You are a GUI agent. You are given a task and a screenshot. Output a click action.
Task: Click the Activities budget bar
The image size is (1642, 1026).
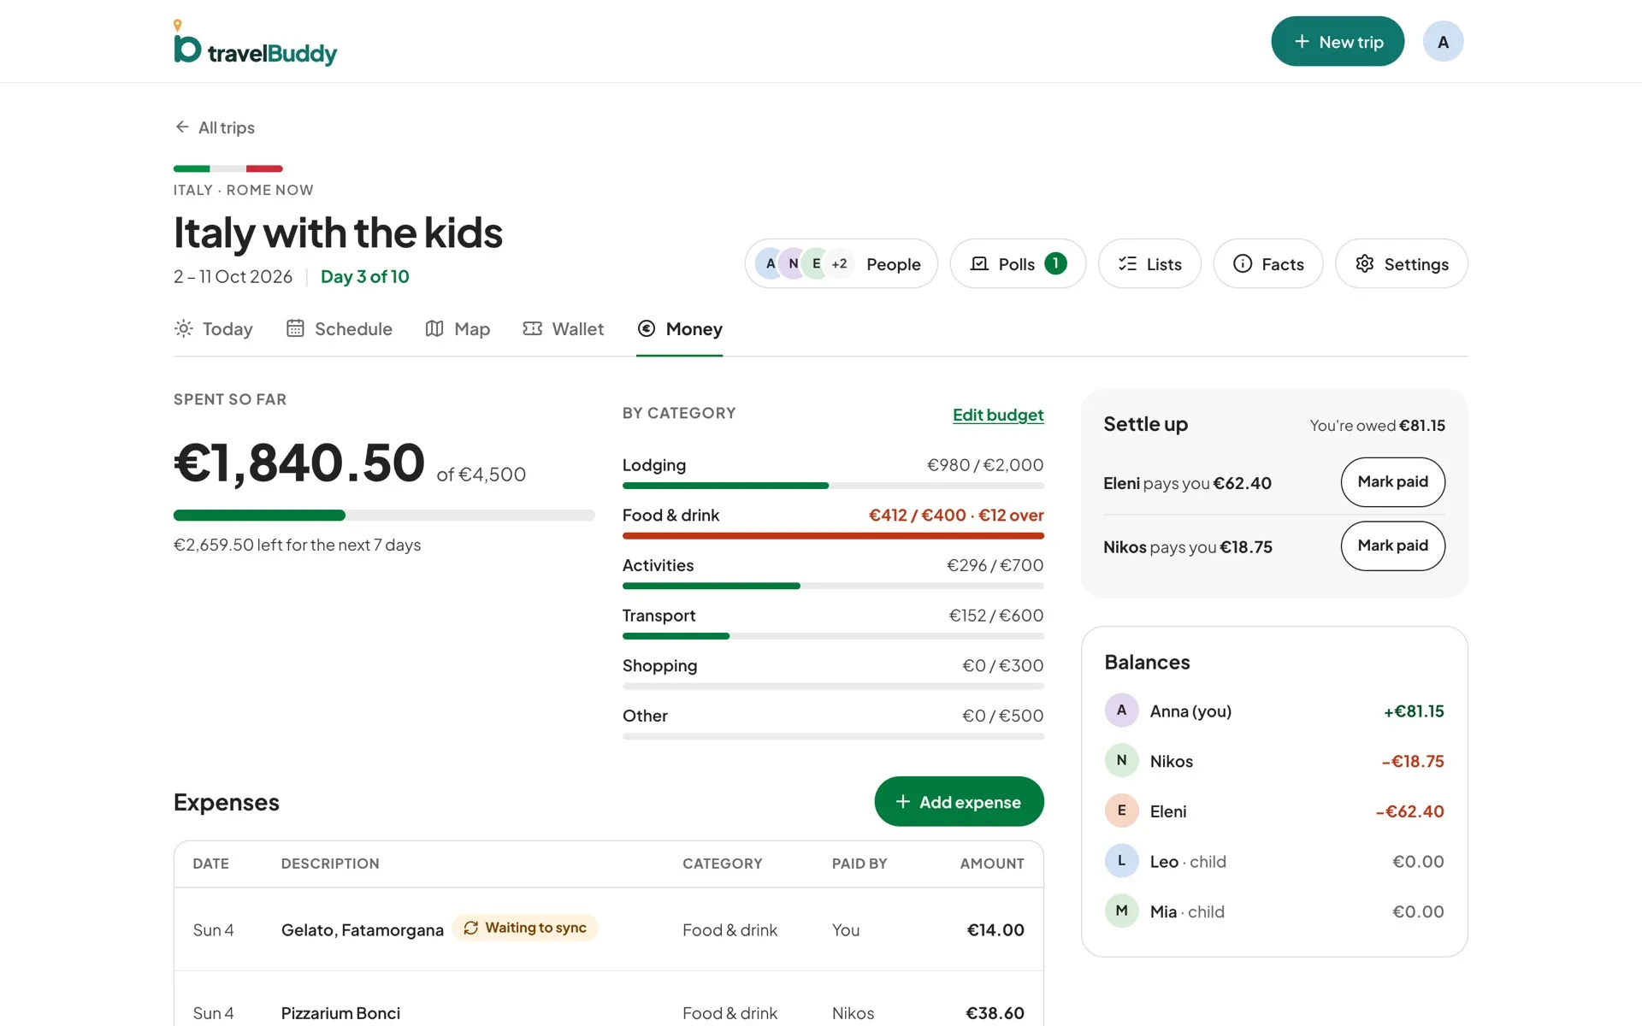click(x=833, y=587)
